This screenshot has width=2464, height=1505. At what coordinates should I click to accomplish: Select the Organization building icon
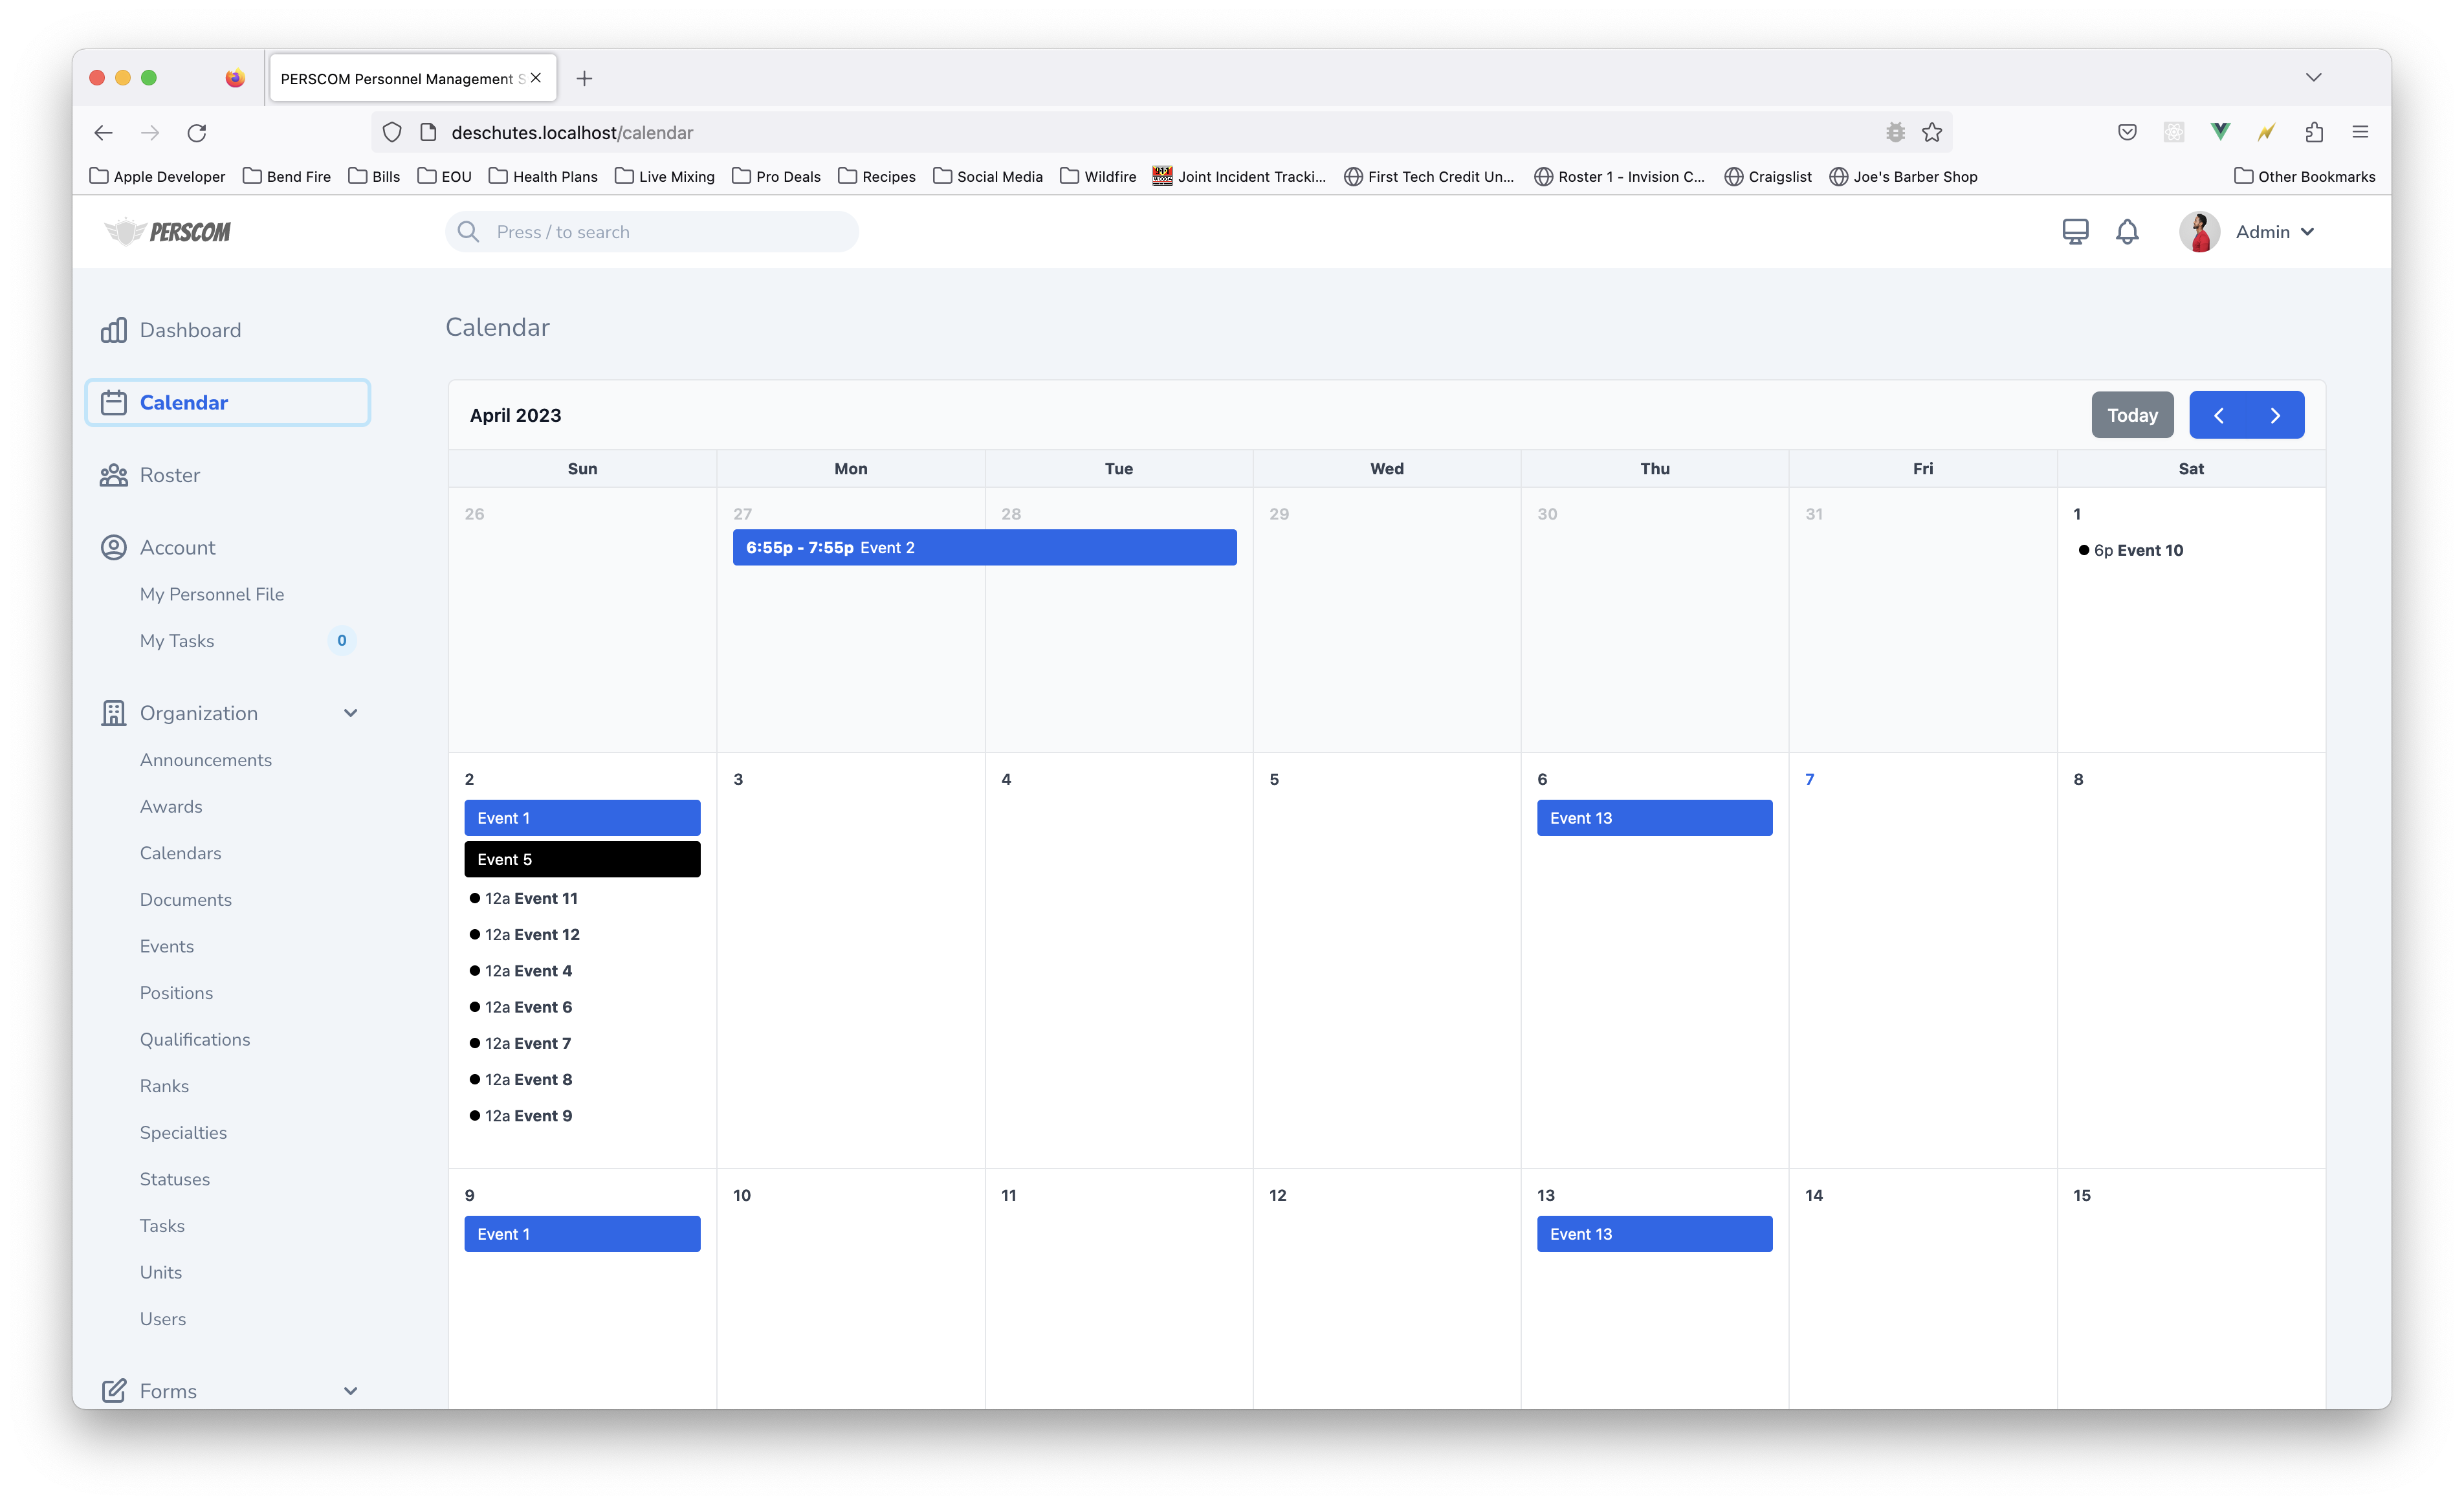pyautogui.click(x=113, y=713)
